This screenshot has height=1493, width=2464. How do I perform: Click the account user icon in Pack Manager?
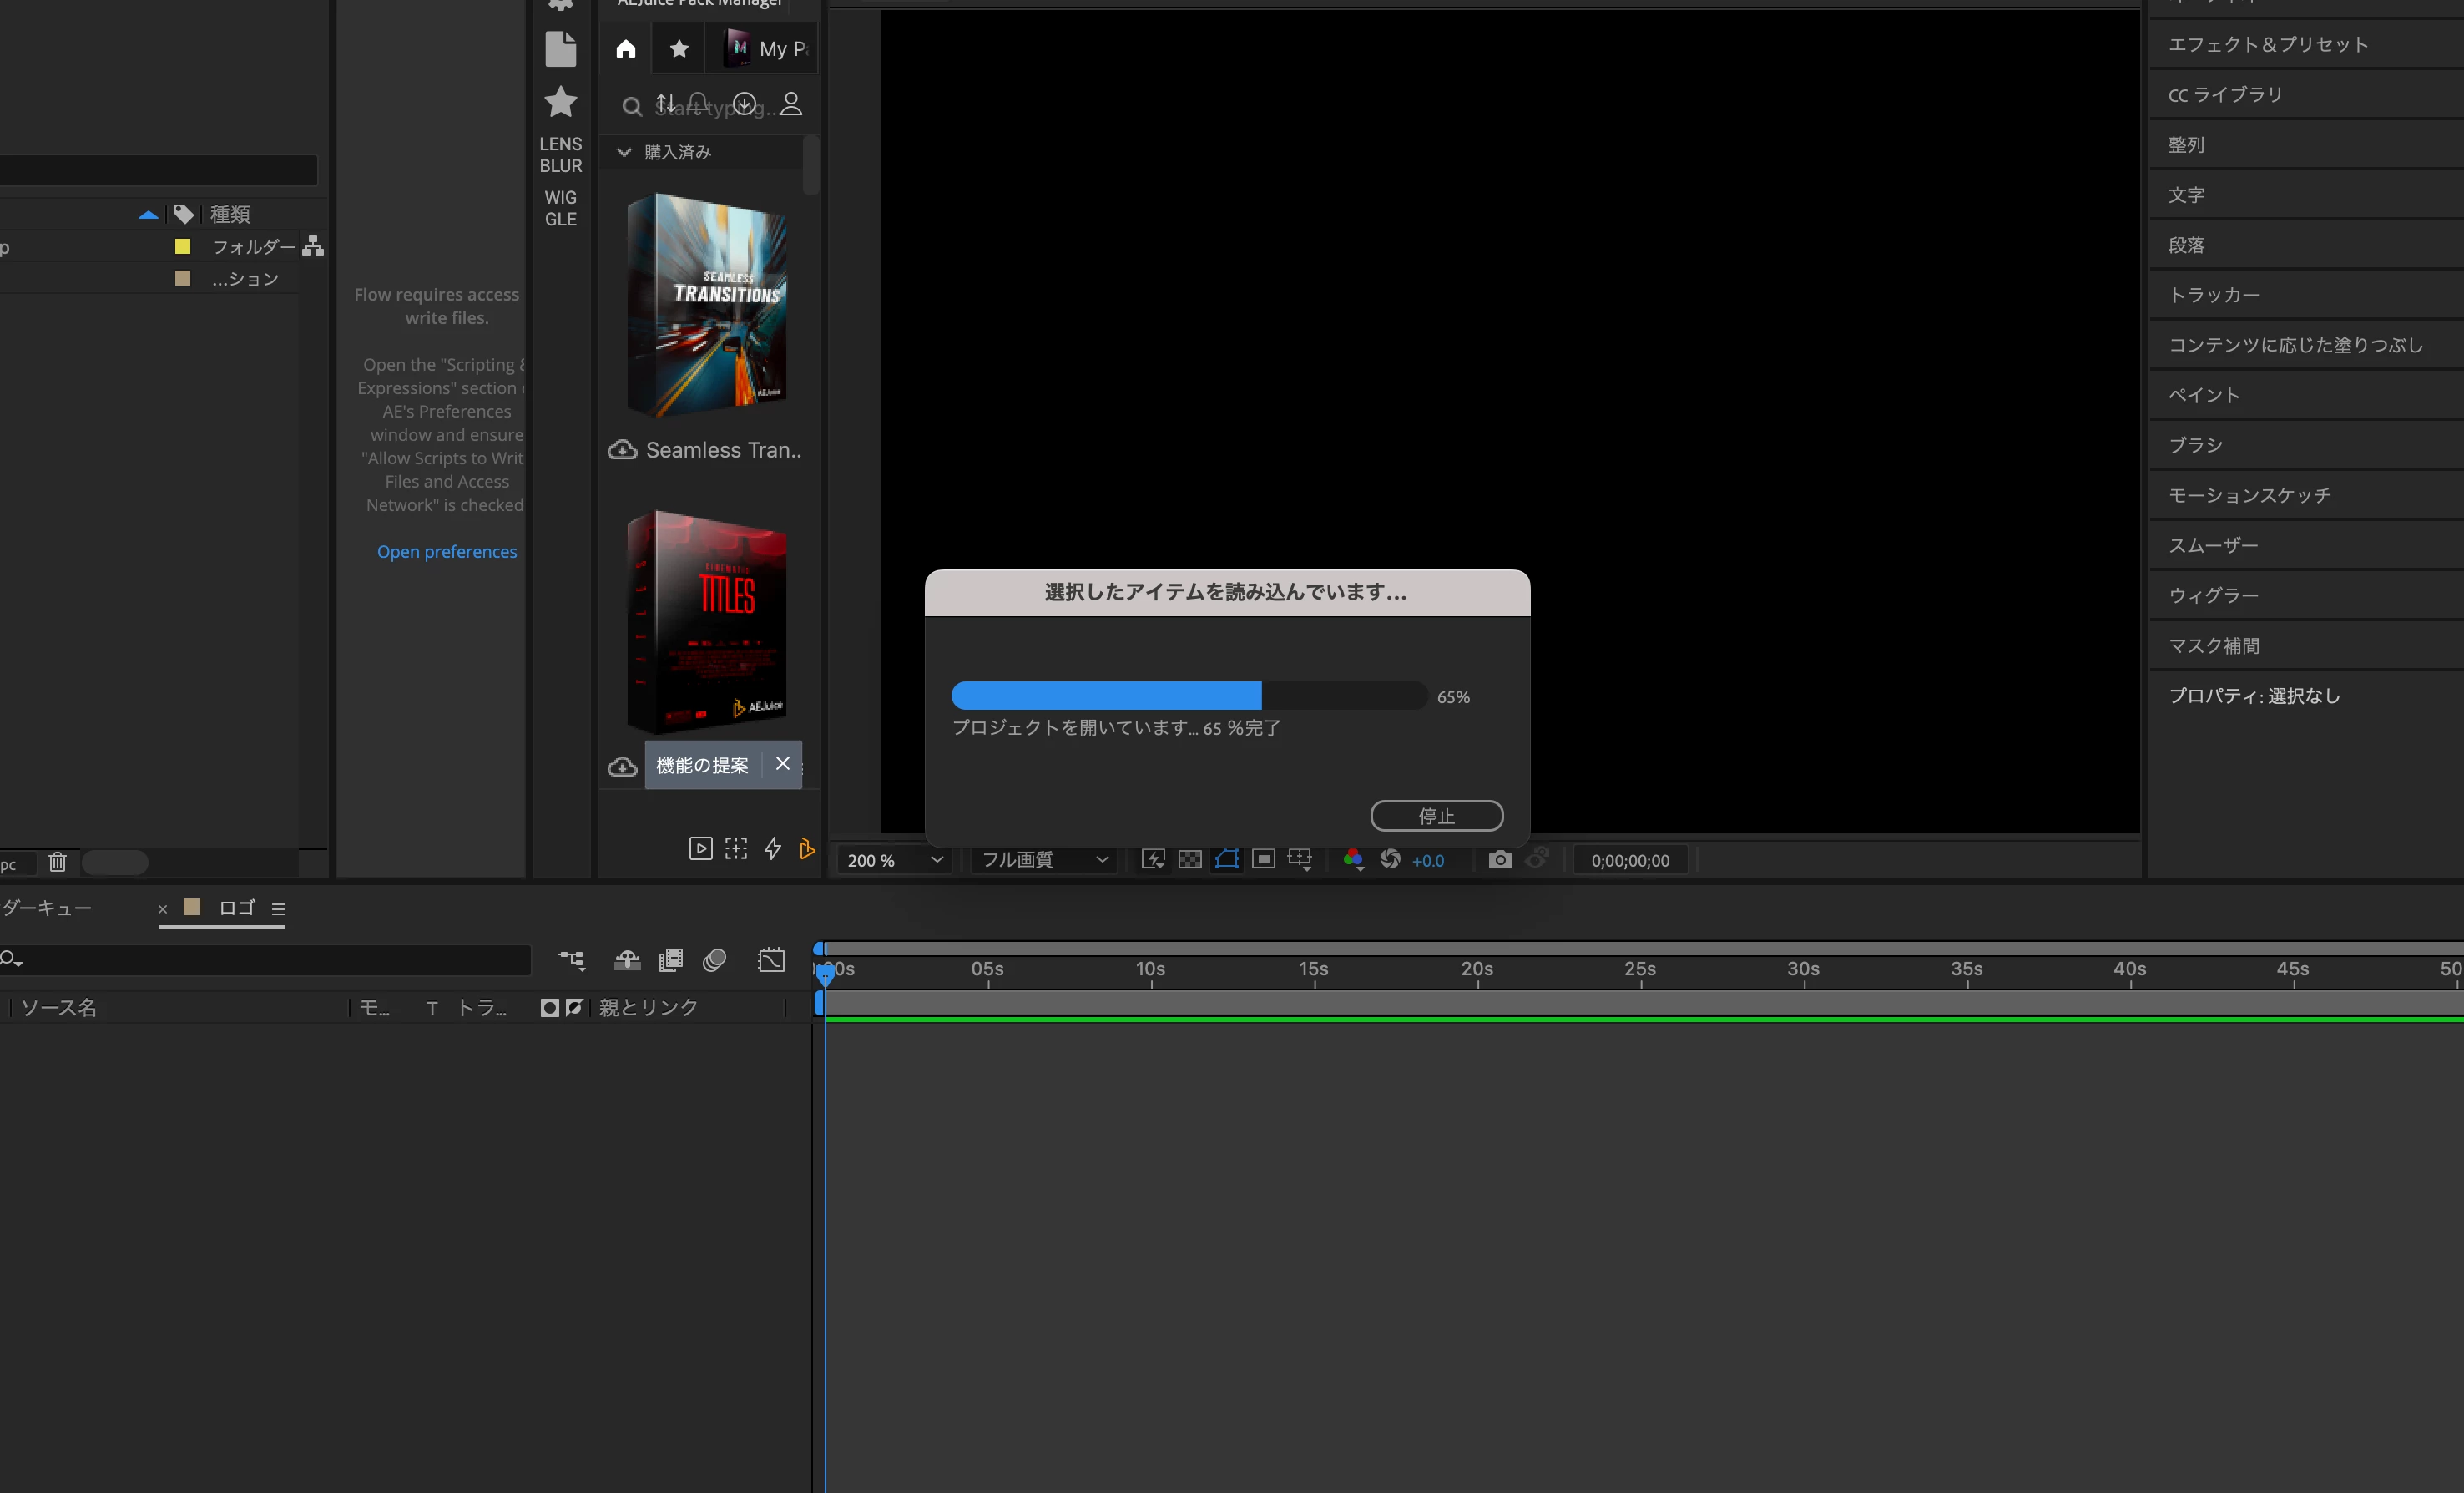point(791,104)
